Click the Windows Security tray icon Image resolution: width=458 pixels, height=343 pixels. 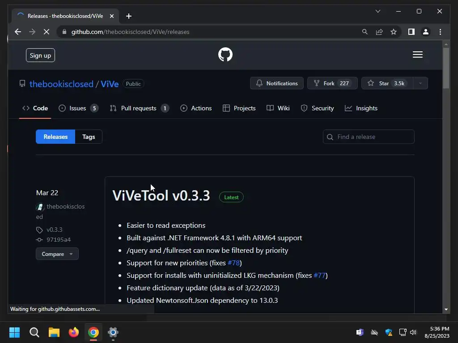click(x=389, y=332)
